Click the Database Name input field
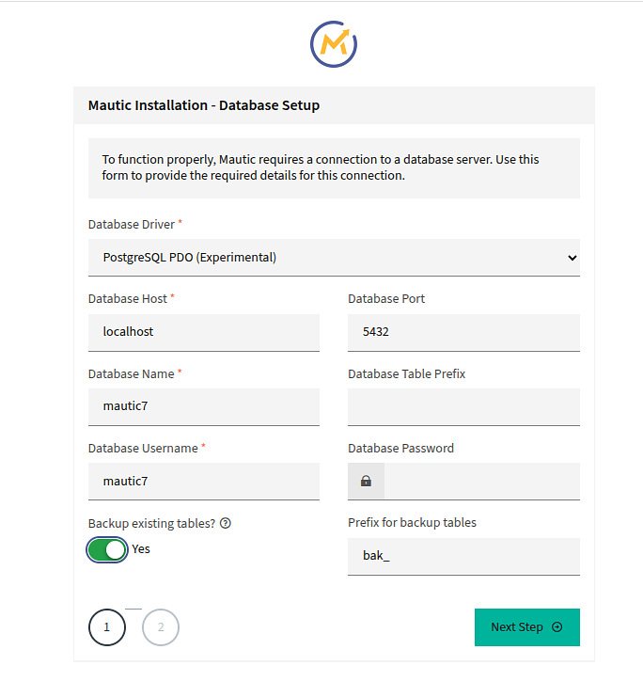 tap(204, 406)
